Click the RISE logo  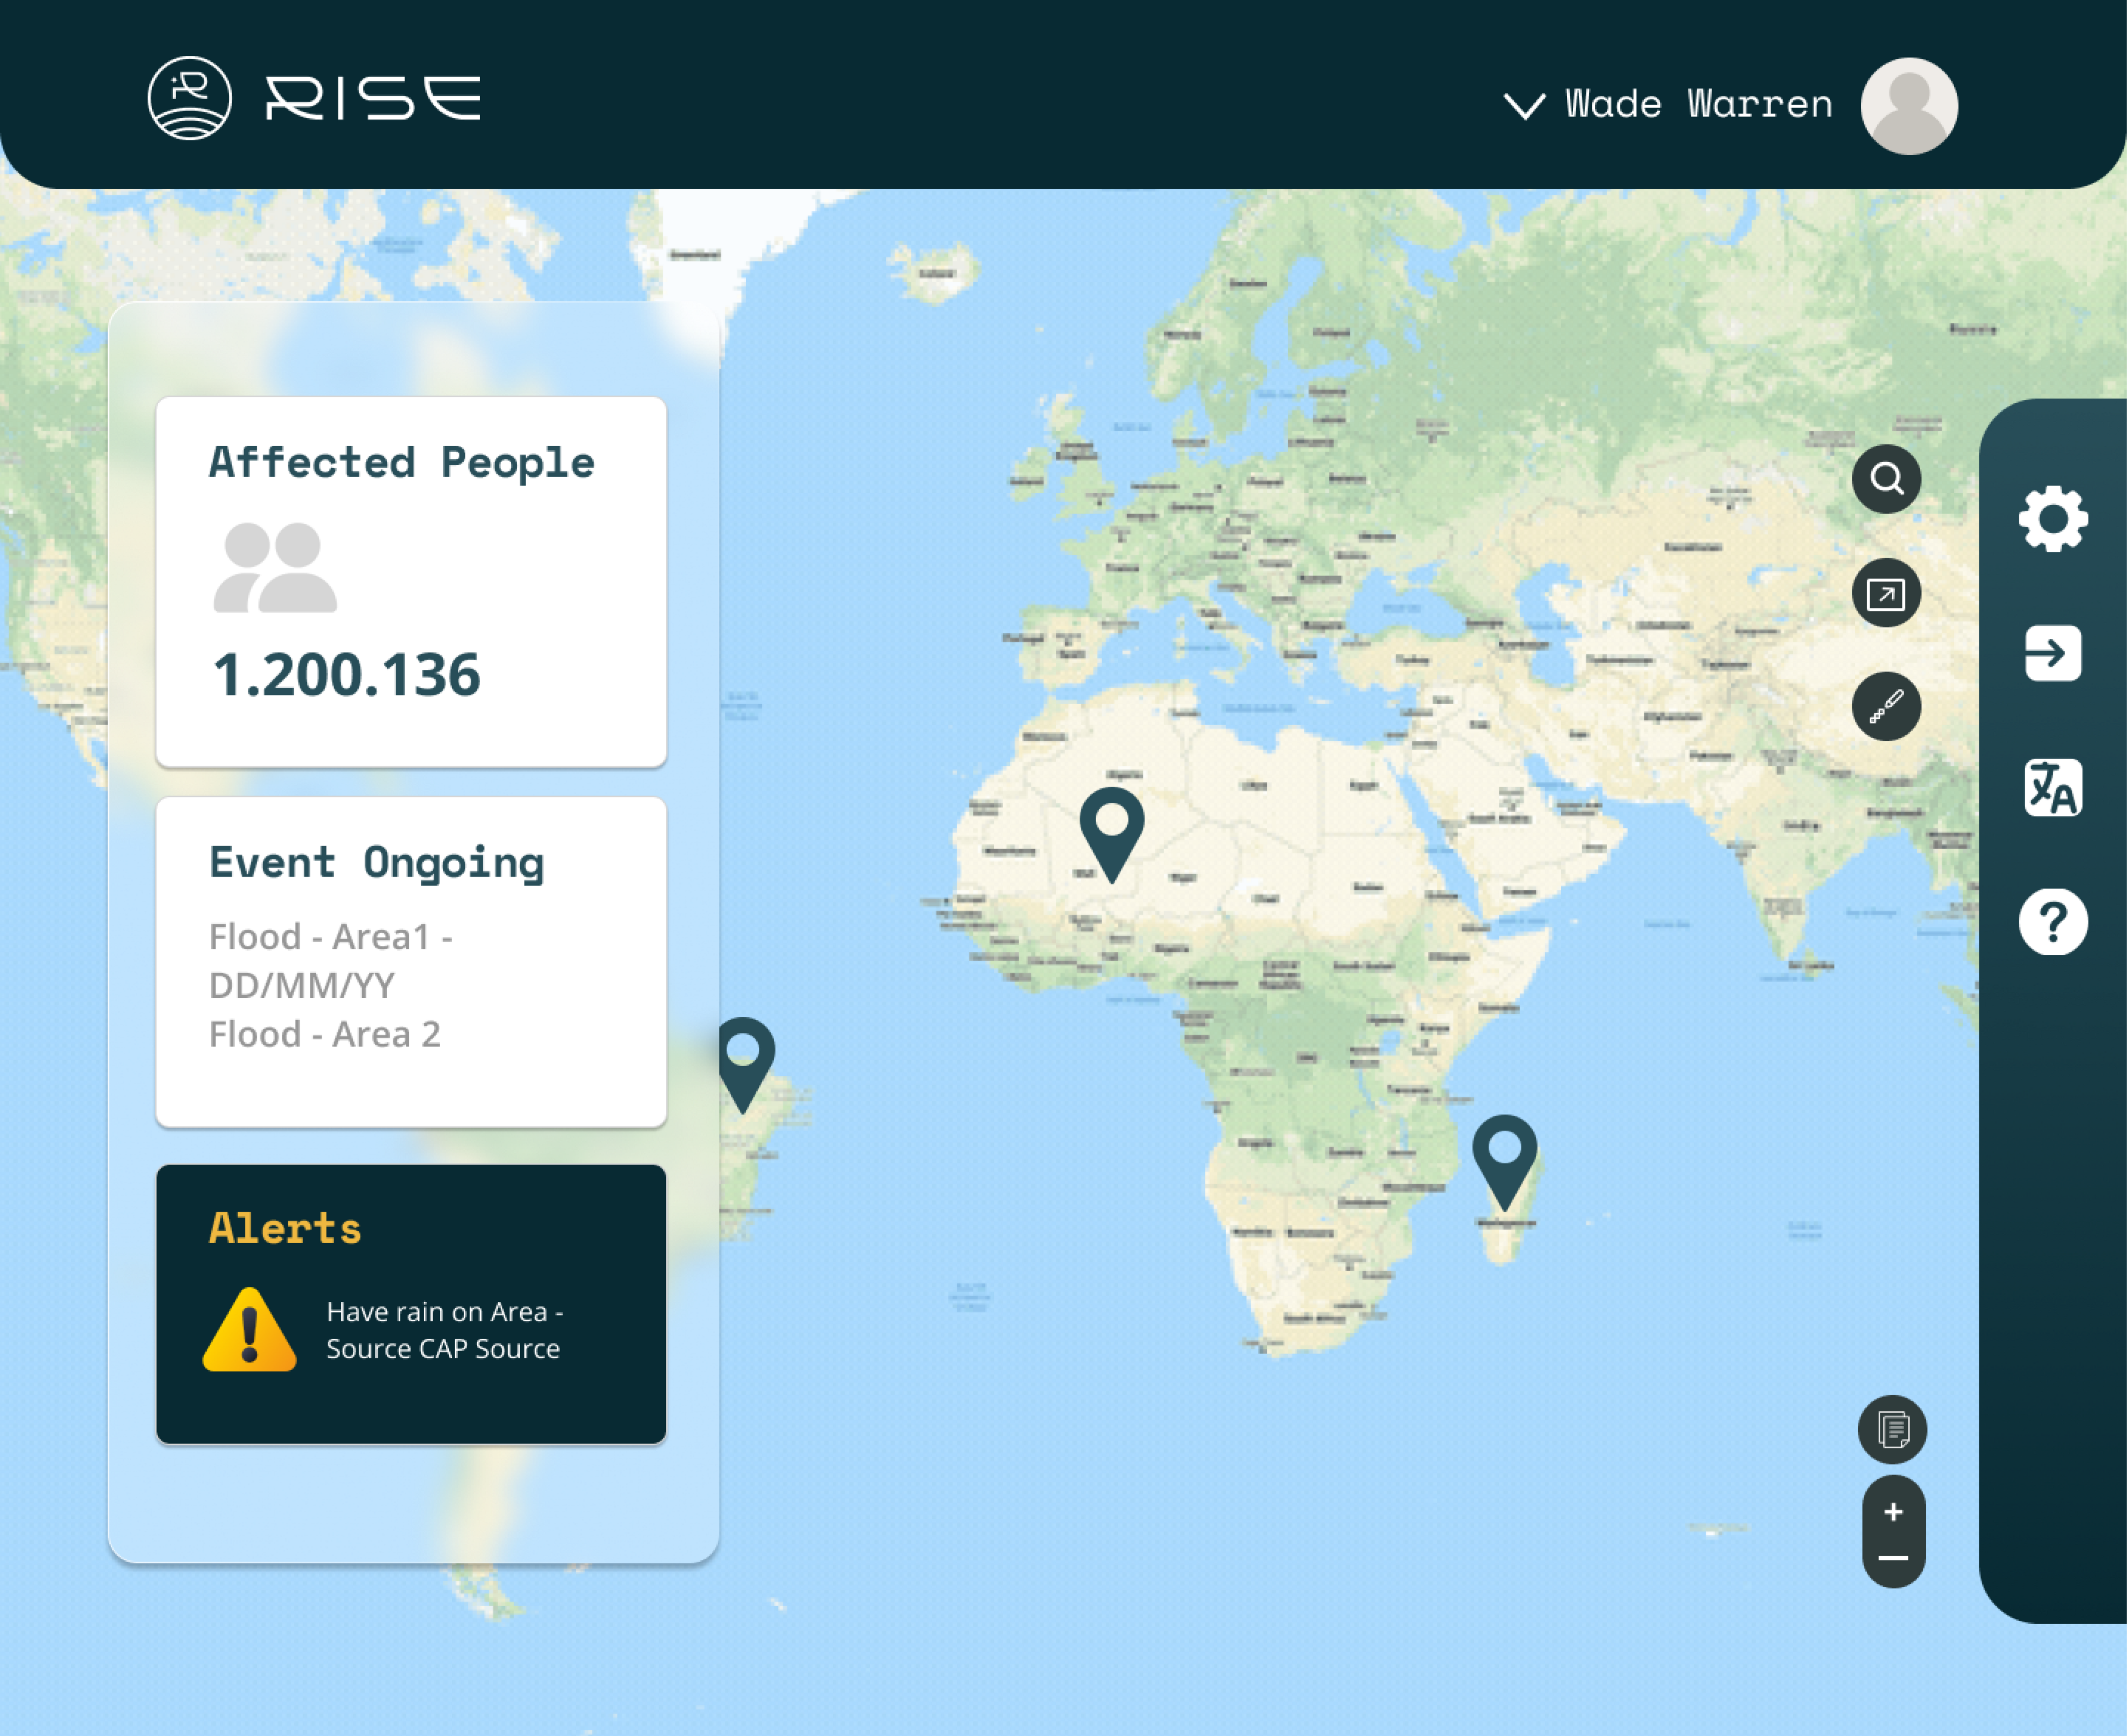pyautogui.click(x=314, y=98)
